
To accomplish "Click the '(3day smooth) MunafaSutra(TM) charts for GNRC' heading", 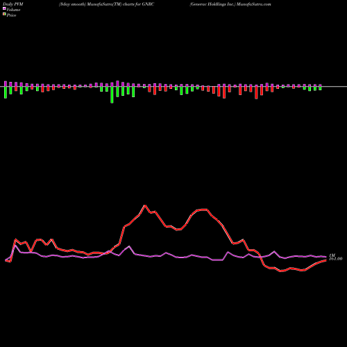I will click(x=106, y=4).
